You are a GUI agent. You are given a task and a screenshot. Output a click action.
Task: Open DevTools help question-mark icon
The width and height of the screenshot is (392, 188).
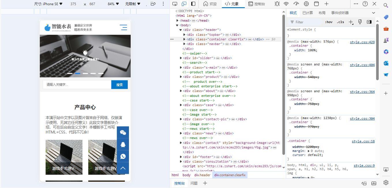[x=365, y=4]
